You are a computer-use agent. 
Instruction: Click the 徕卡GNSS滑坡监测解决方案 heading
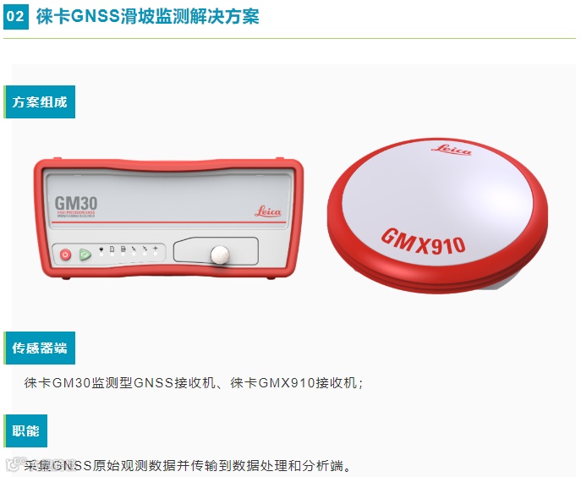147,17
